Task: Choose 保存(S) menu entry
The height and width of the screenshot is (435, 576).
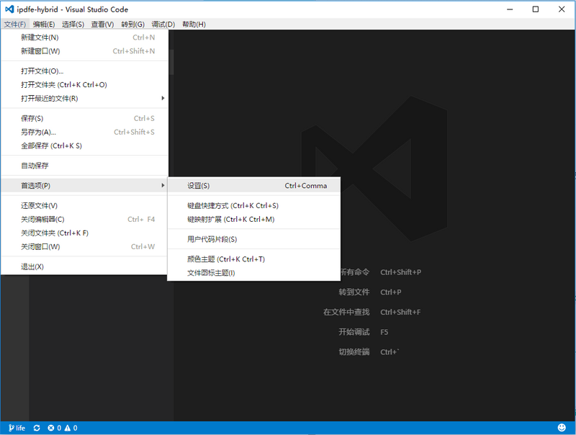Action: [84, 119]
